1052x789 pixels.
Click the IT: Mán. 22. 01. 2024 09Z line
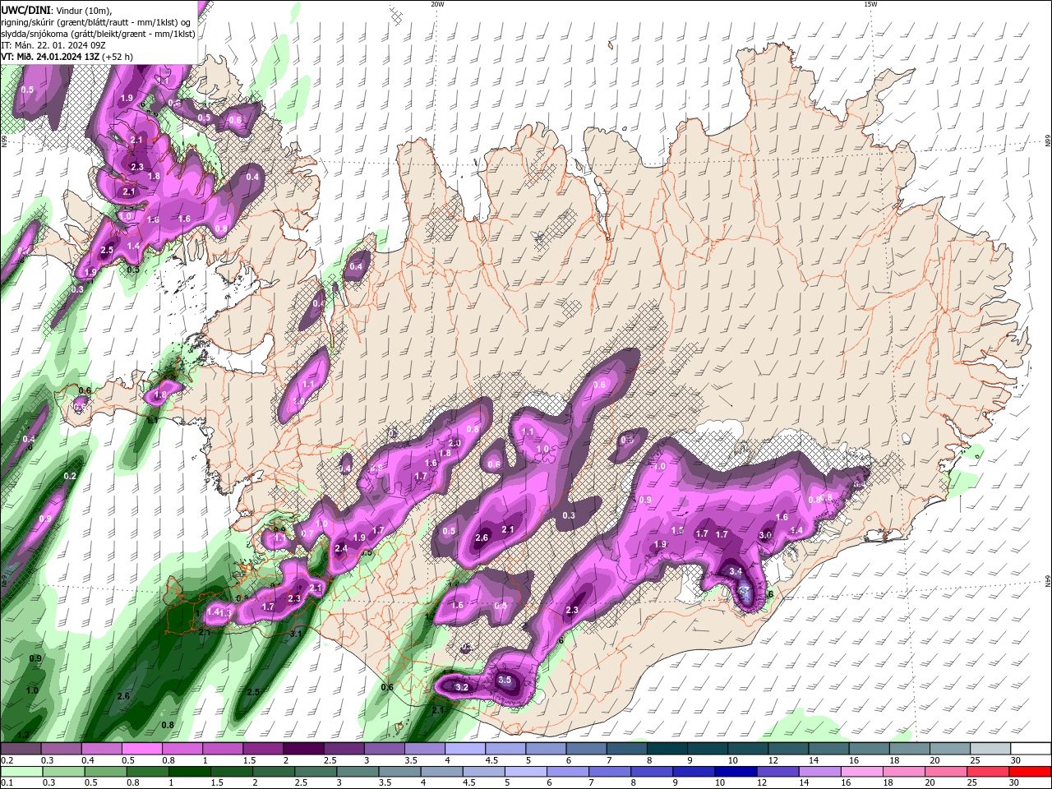click(52, 45)
